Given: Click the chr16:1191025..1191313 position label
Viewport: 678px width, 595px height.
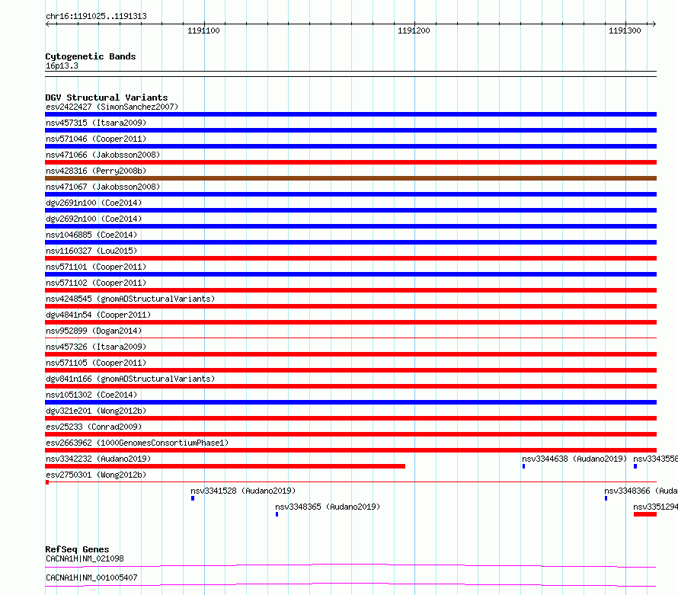Looking at the screenshot, I should click(96, 16).
